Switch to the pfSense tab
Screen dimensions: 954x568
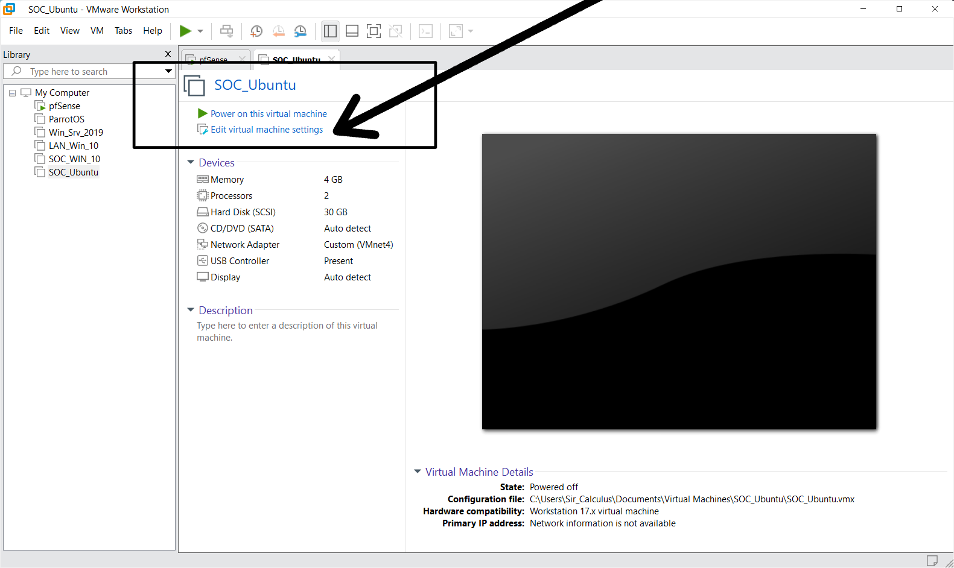tap(213, 60)
